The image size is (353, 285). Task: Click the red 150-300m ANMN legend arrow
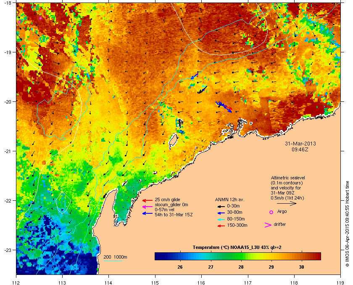pos(221,226)
